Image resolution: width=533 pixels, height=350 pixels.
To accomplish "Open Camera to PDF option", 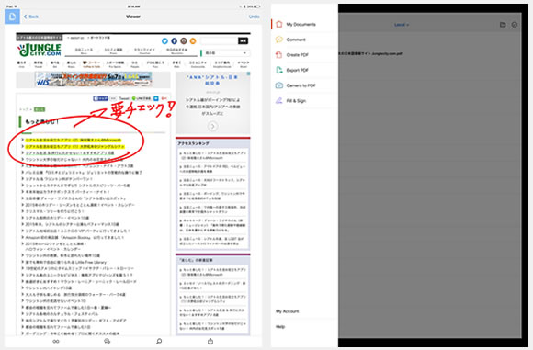I will point(301,85).
